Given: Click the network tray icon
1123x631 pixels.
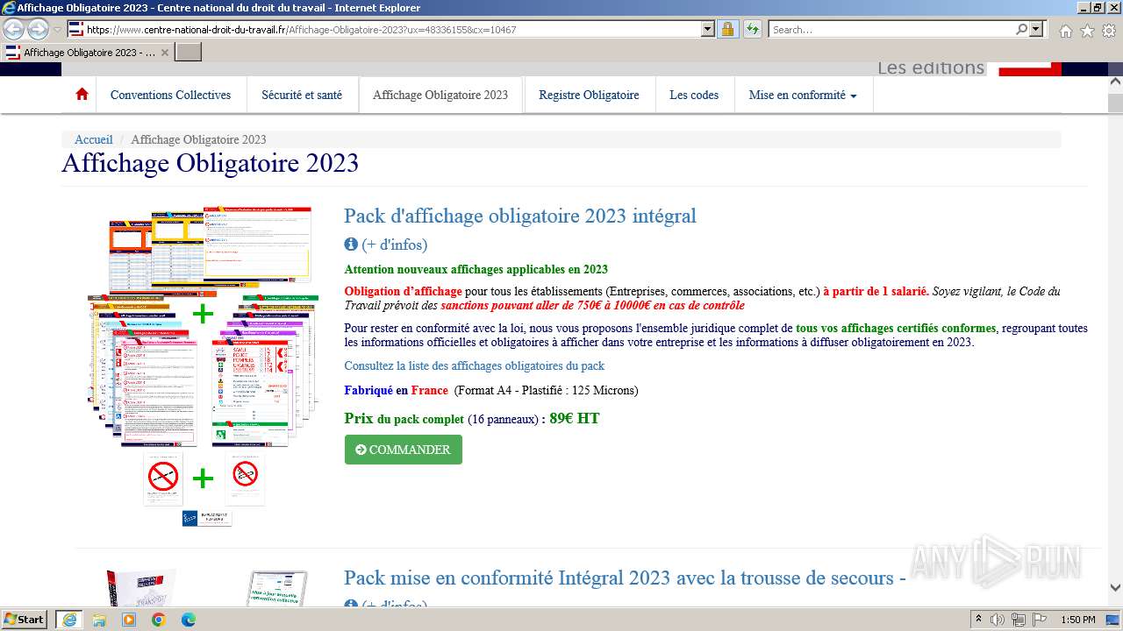Looking at the screenshot, I should [x=1019, y=620].
